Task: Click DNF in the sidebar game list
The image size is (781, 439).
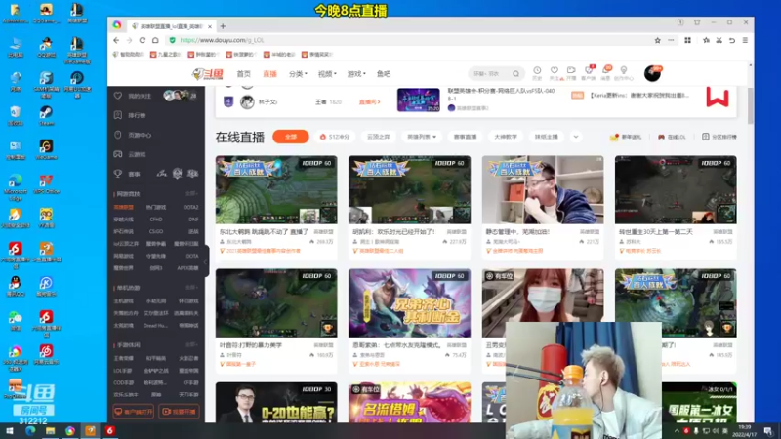Action: (193, 219)
